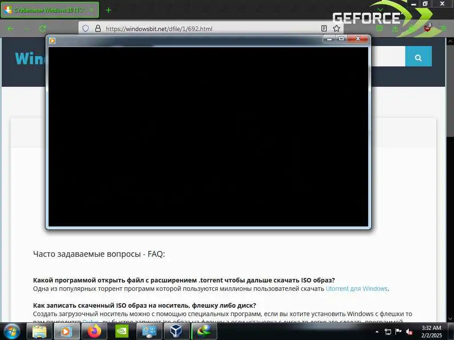
Task: Click the site search magnifier button
Action: point(419,56)
